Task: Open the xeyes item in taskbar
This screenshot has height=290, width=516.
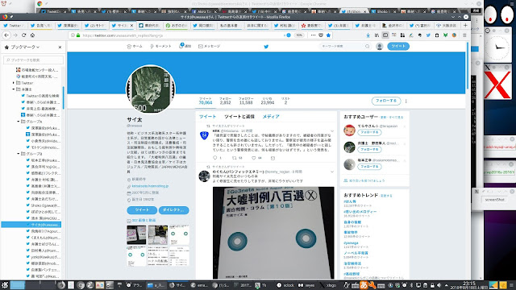Action: click(306, 285)
